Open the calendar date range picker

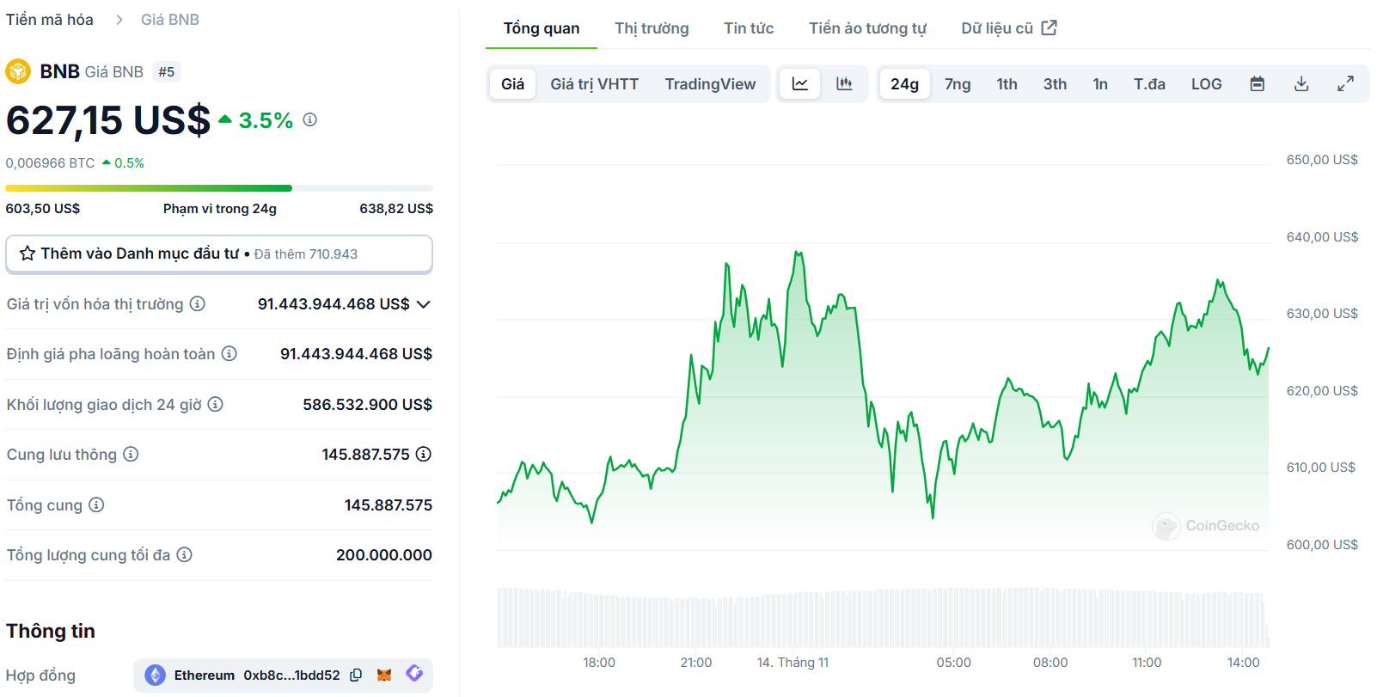click(x=1257, y=84)
